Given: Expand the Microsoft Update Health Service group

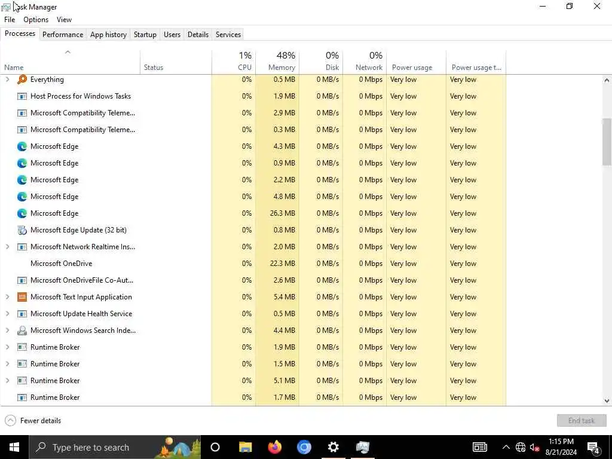Looking at the screenshot, I should 7,314.
